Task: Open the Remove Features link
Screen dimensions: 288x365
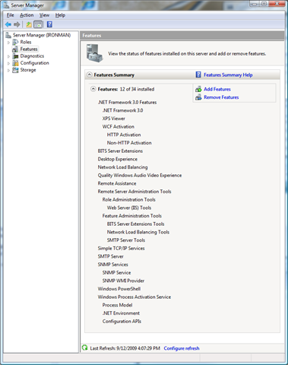Action: coord(221,97)
